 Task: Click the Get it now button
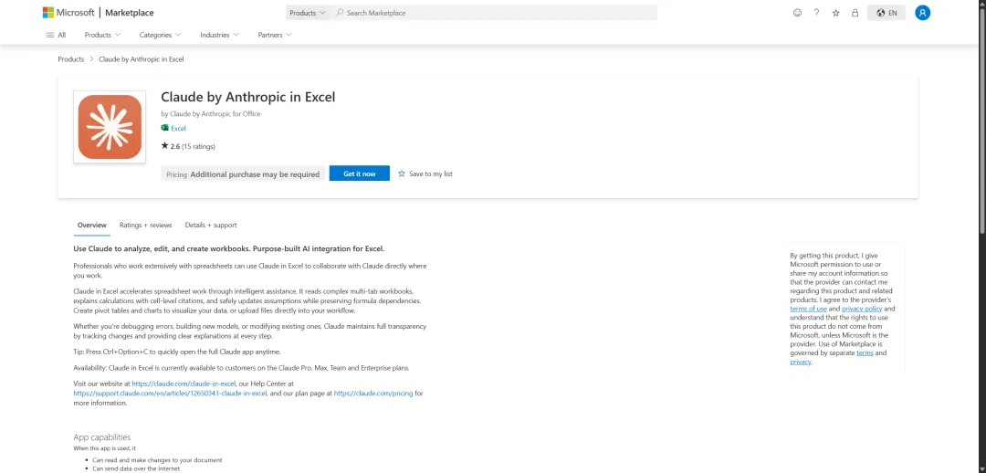[x=360, y=173]
